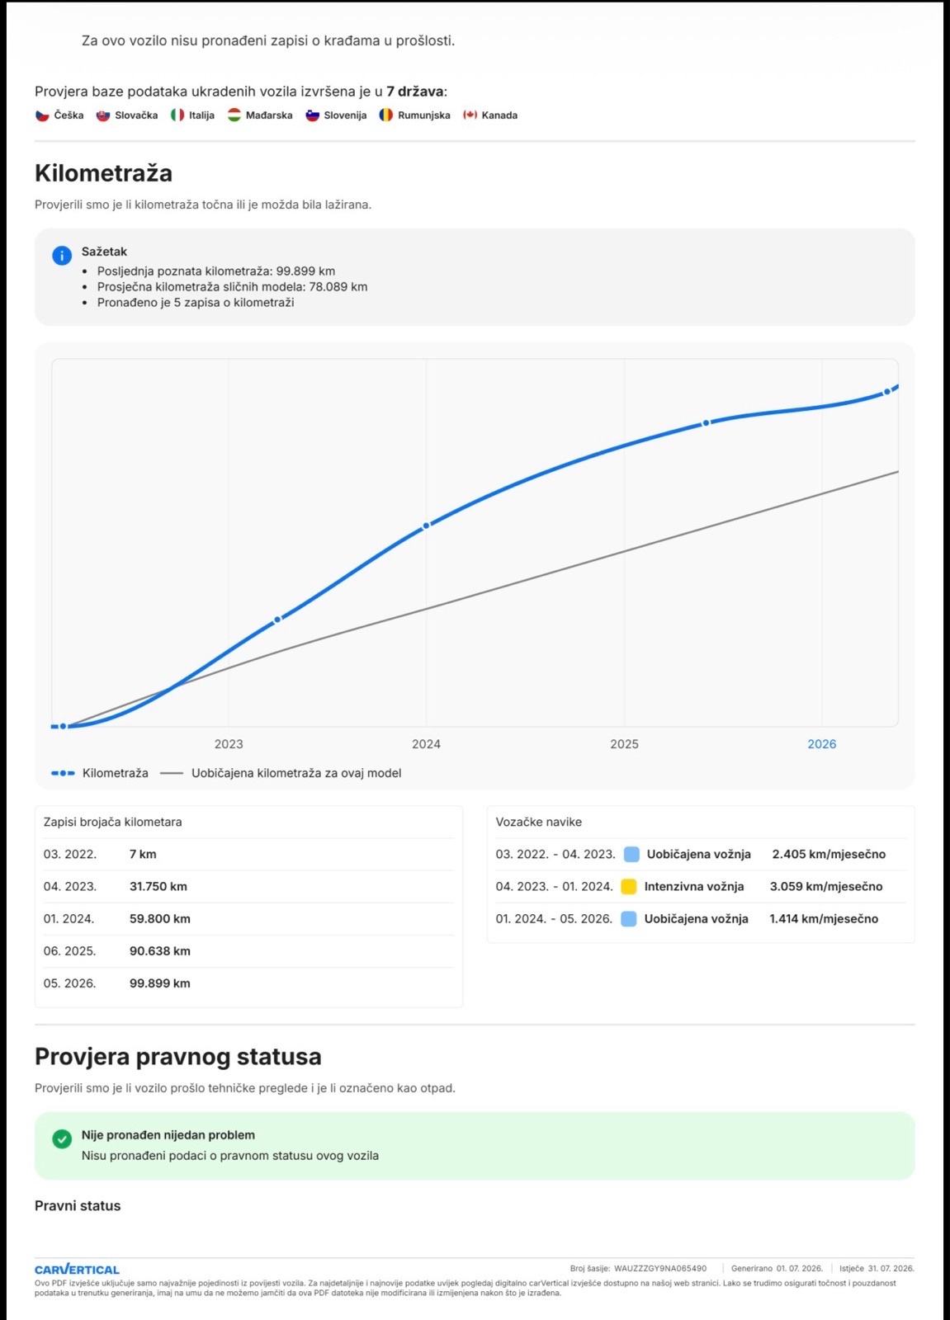Click the yellow Intenzivna vožnja color swatch
The width and height of the screenshot is (950, 1320).
click(629, 887)
